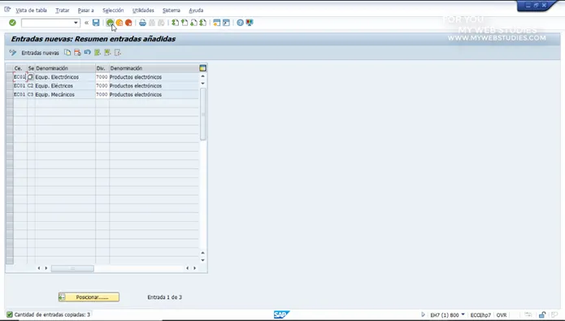Expand the EH7 system info dropdown arrow
The width and height of the screenshot is (565, 321).
tap(463, 314)
